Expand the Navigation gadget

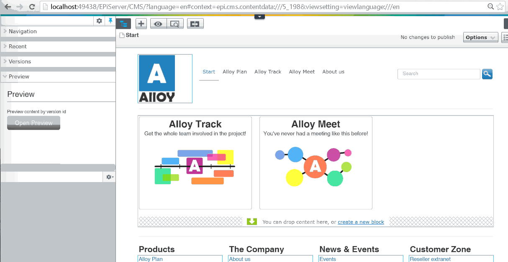(x=23, y=31)
